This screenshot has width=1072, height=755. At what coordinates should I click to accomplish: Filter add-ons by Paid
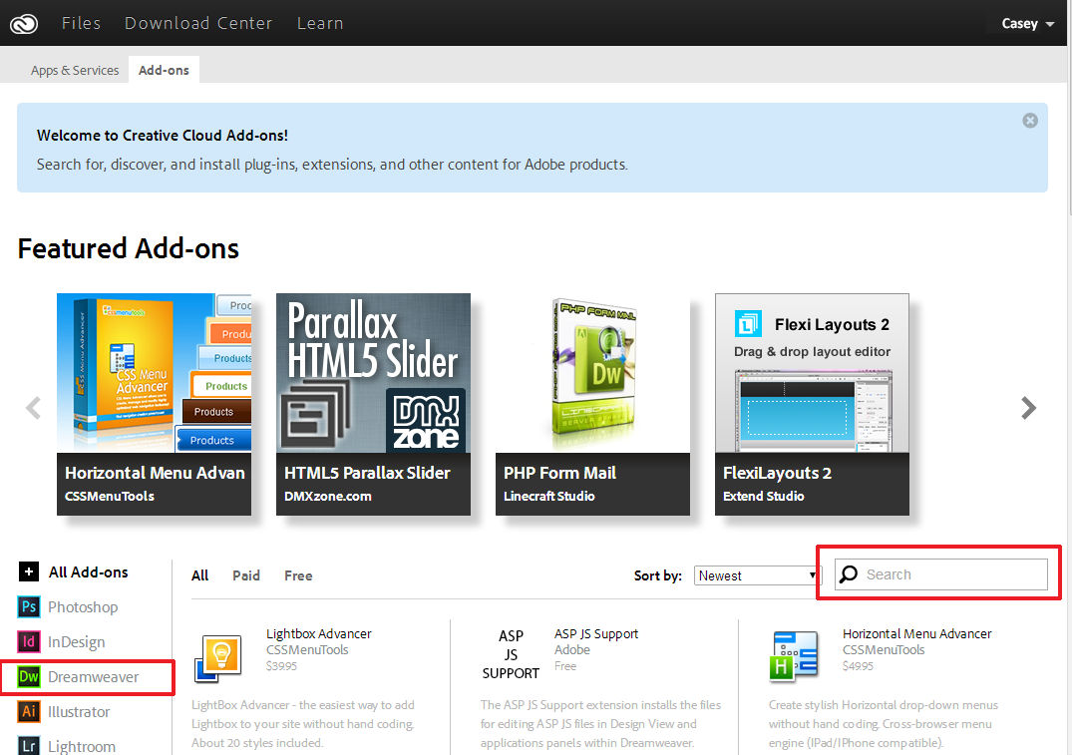[x=245, y=575]
